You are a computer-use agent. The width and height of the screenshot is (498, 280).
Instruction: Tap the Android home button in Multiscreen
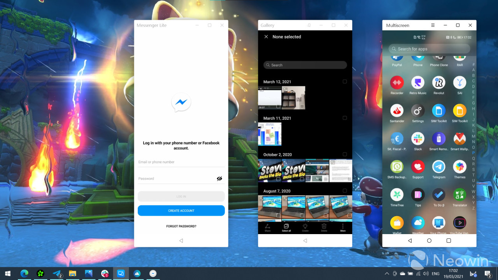[429, 241]
